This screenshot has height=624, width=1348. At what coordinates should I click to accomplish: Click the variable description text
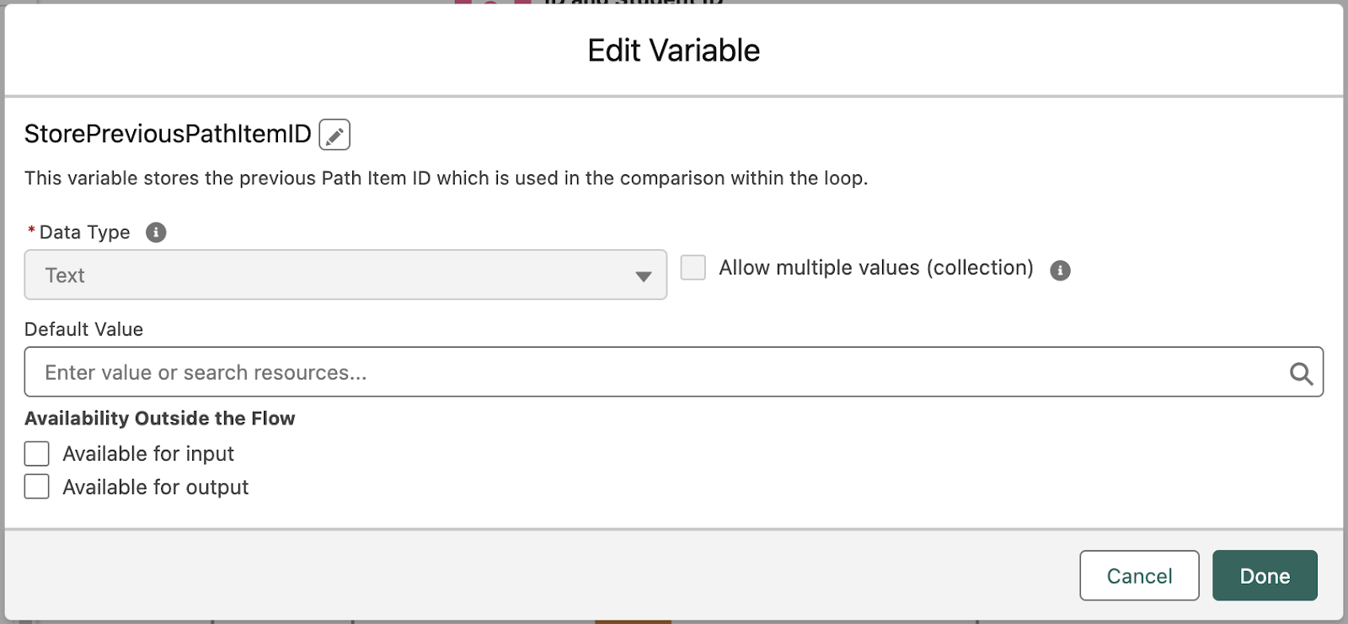[446, 179]
